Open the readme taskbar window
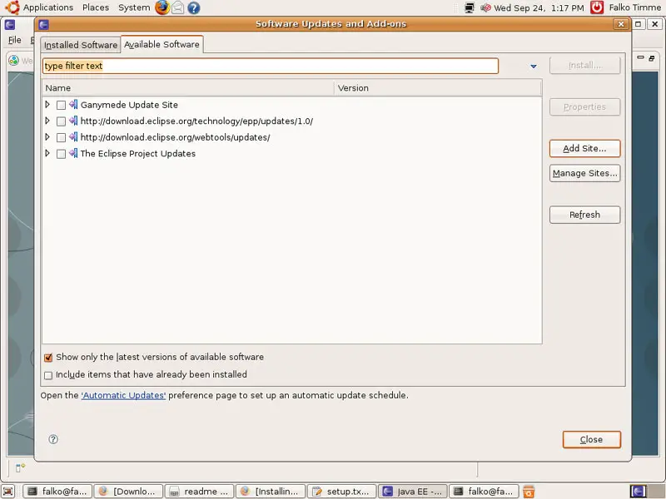 click(x=199, y=492)
